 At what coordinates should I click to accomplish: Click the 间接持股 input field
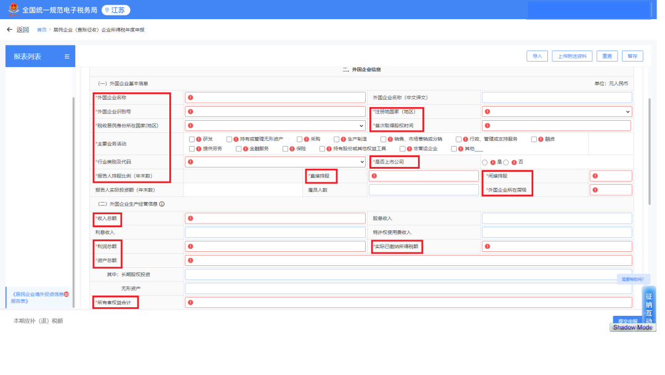[x=611, y=176]
